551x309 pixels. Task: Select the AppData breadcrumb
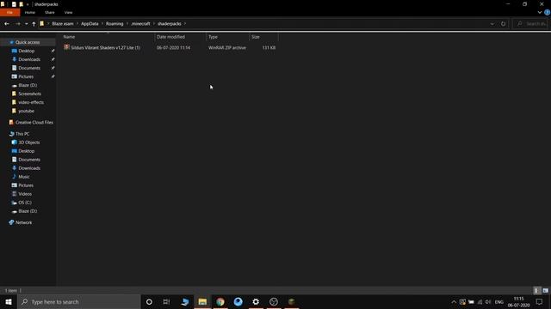click(90, 24)
